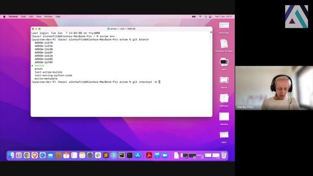Image resolution: width=313 pixels, height=176 pixels.
Task: Open Finder from the Dock
Action: pyautogui.click(x=11, y=155)
